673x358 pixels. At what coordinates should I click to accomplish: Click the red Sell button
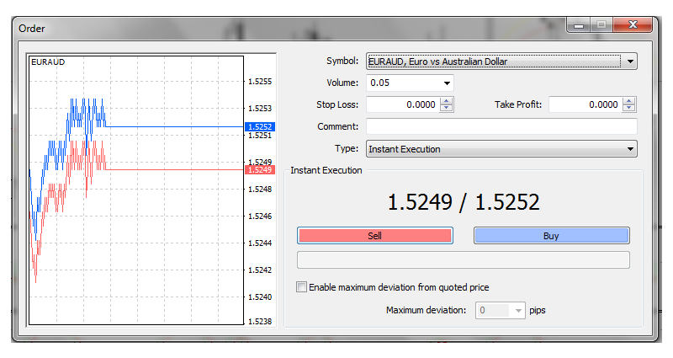coord(374,236)
